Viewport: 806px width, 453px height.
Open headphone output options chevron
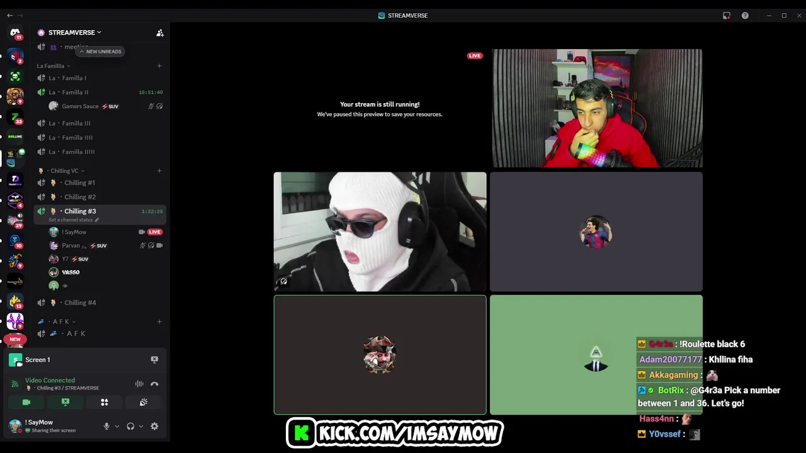(140, 426)
